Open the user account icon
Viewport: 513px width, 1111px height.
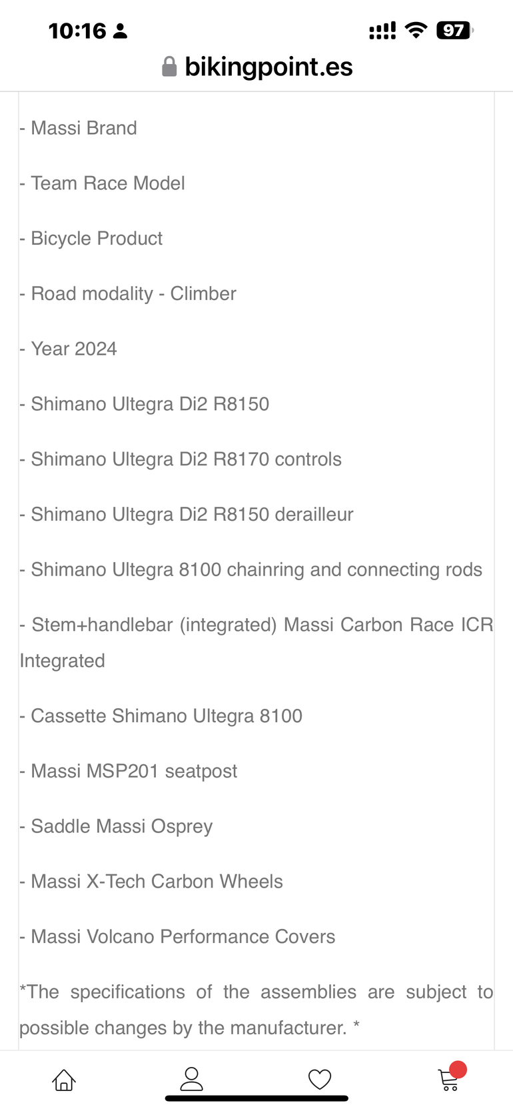[191, 1078]
